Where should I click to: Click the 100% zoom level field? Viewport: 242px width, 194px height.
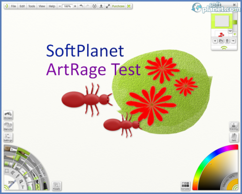coord(67,6)
